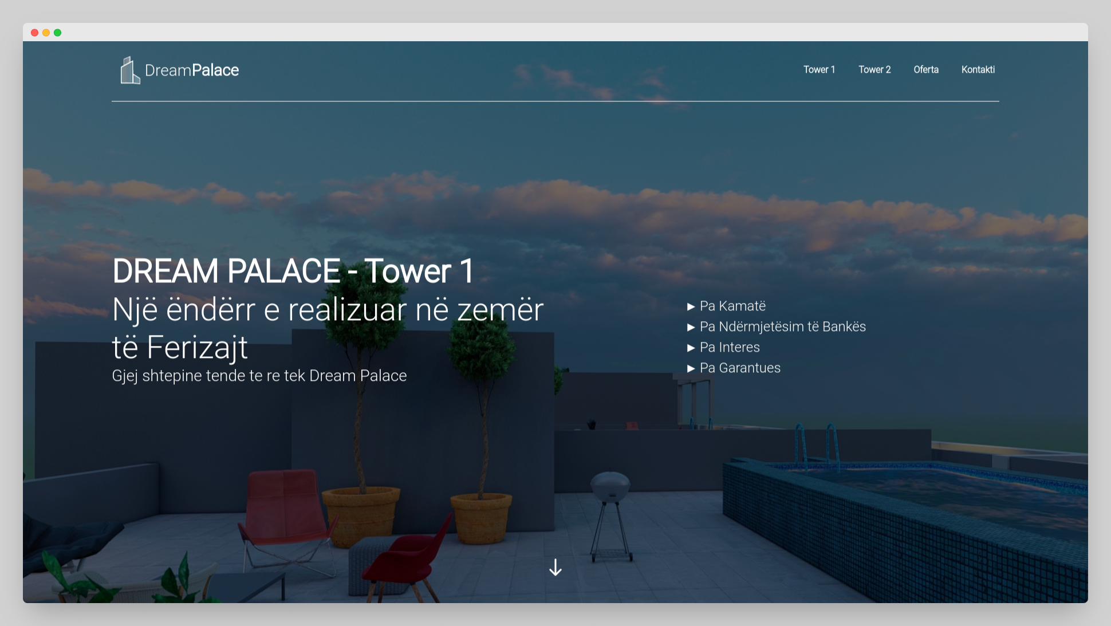The width and height of the screenshot is (1111, 626).
Task: Click the arrow before Pa Ndërmjetësim të Bankës
Action: [691, 327]
